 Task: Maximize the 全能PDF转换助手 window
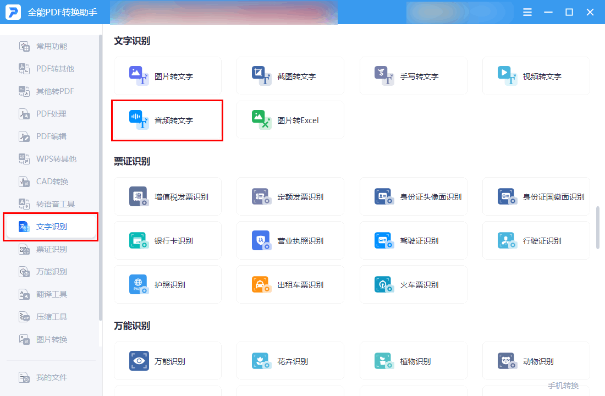(569, 12)
